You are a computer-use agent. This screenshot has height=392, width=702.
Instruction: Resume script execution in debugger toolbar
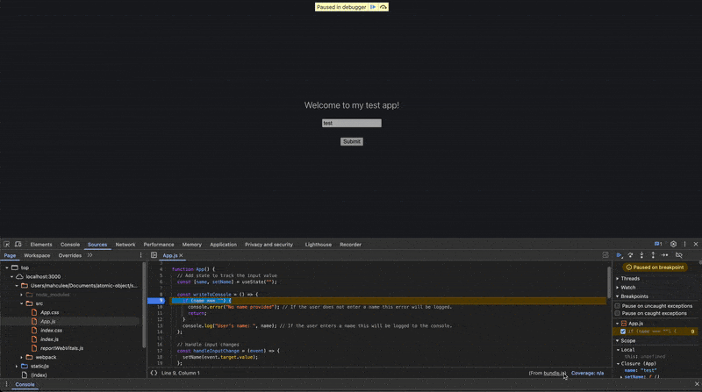[620, 255]
